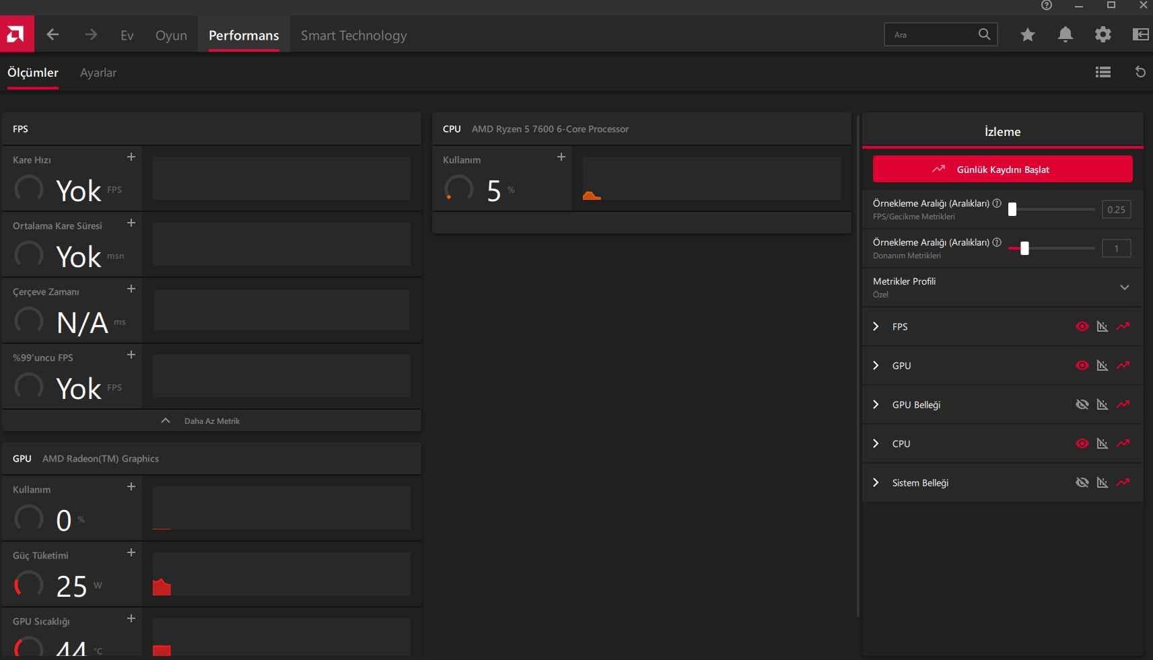Toggle FPS logging trend icon

(1123, 326)
